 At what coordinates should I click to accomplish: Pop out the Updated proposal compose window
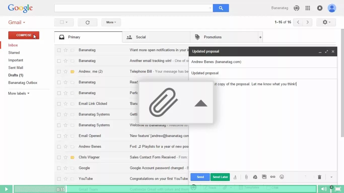(326, 52)
